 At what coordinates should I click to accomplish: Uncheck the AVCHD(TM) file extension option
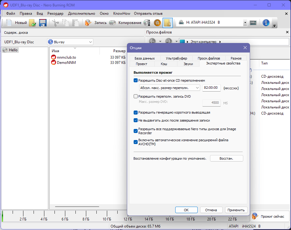[x=135, y=142]
